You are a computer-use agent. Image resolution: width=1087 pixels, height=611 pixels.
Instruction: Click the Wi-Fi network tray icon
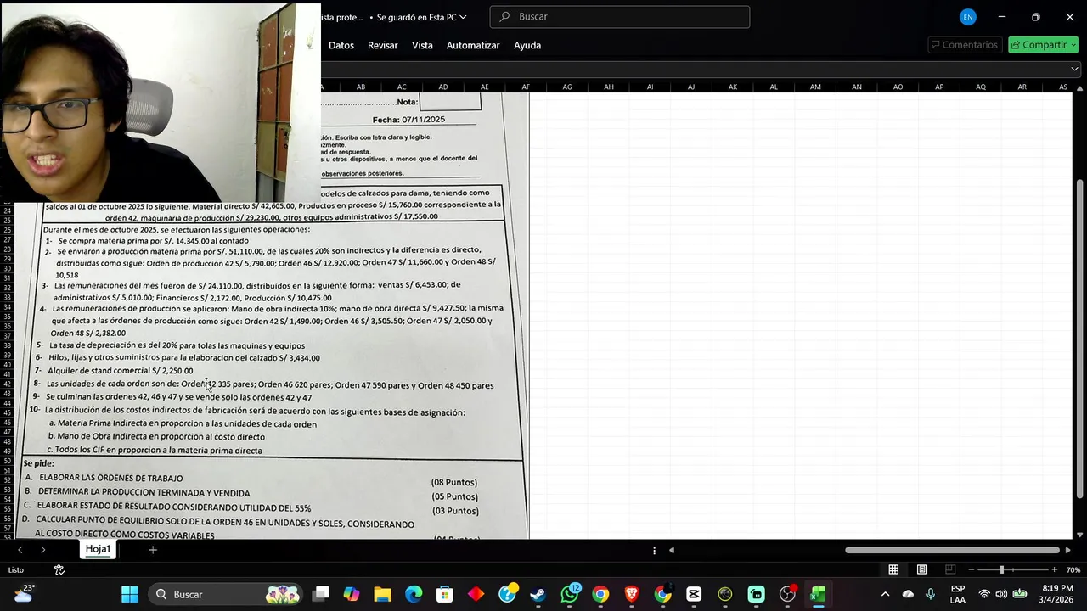pyautogui.click(x=984, y=594)
